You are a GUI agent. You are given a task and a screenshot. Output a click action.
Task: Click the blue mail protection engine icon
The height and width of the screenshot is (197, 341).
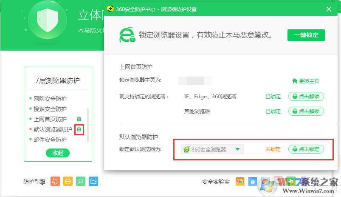[93, 181]
